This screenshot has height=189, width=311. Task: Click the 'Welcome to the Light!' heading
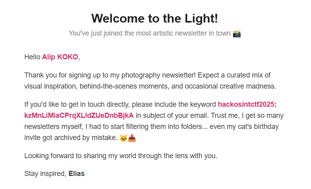154,19
